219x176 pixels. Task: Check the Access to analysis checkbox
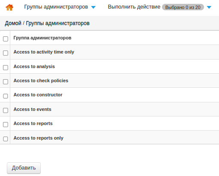[x=6, y=68]
